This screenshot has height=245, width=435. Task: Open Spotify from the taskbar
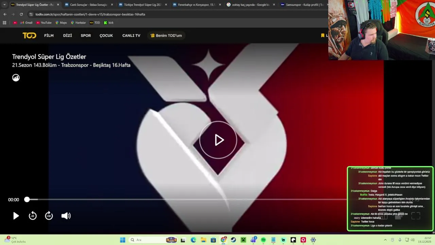(x=263, y=240)
